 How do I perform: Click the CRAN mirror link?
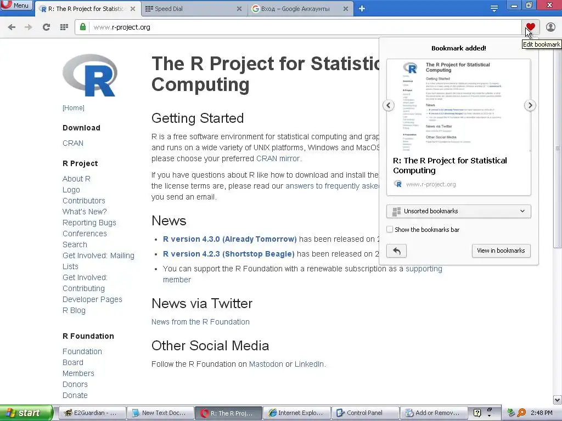pyautogui.click(x=278, y=158)
